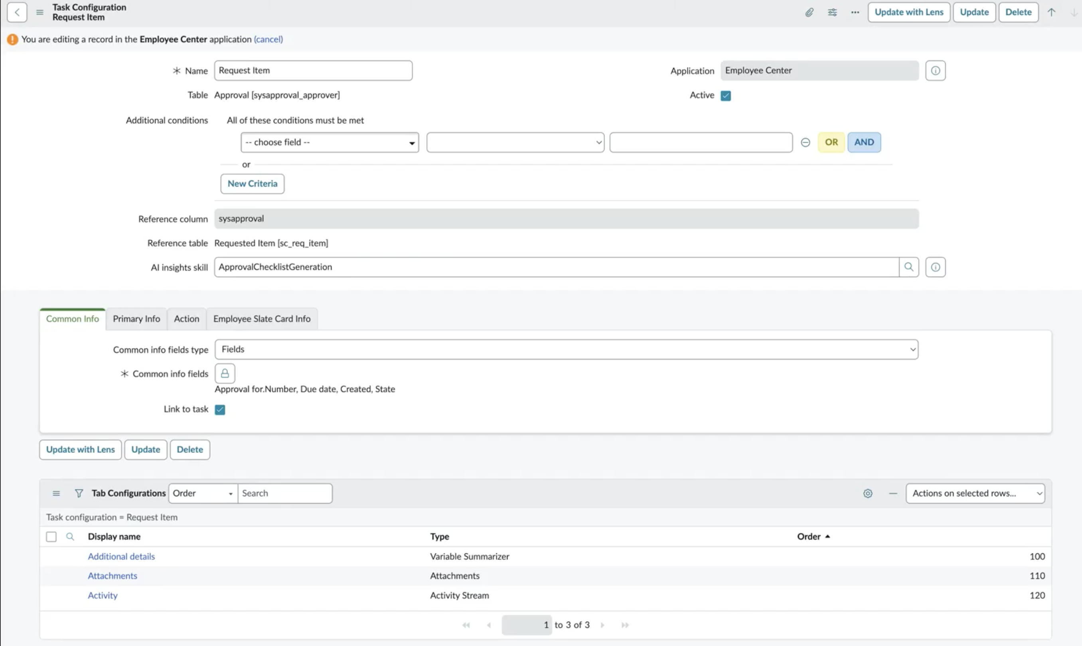Toggle the Active checkbox

click(725, 95)
